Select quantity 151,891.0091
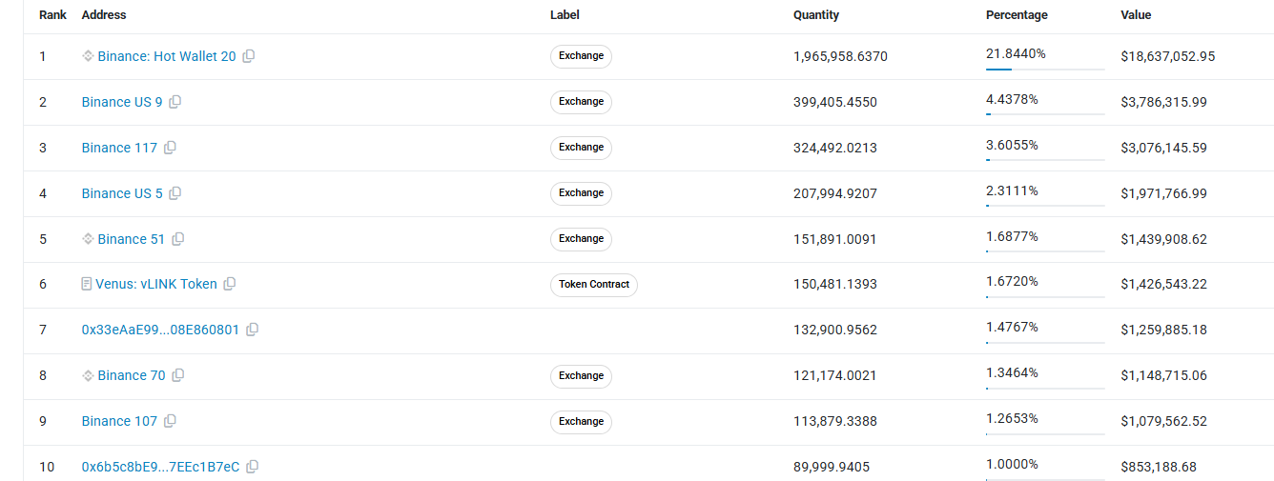1274x481 pixels. coord(835,239)
